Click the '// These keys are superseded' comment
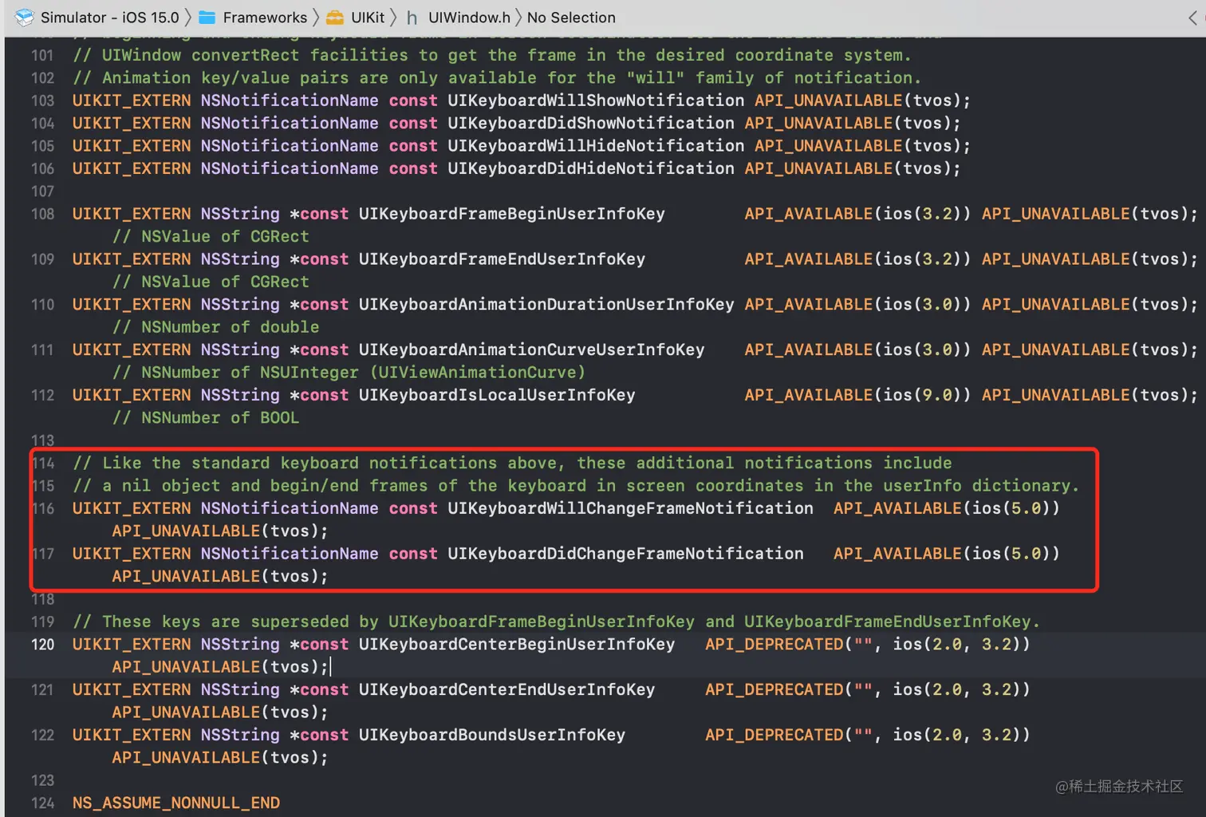 coord(556,622)
